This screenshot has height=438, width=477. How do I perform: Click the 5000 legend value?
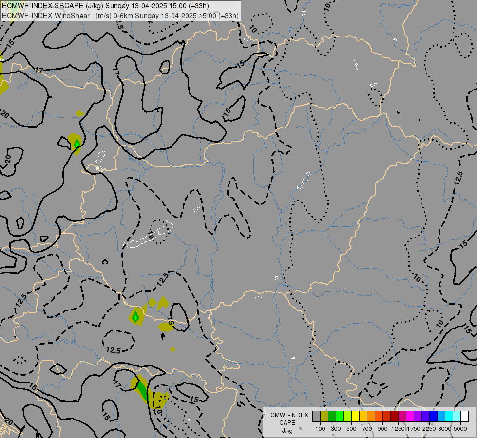coord(460,429)
